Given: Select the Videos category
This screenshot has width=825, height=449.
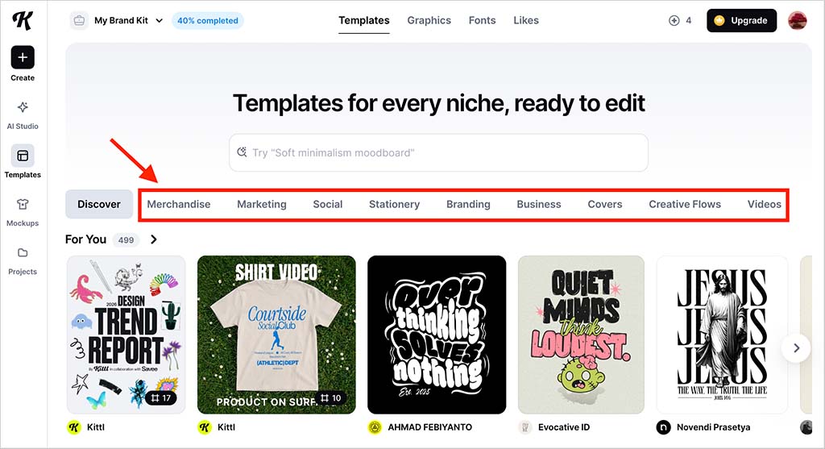Looking at the screenshot, I should pyautogui.click(x=764, y=204).
